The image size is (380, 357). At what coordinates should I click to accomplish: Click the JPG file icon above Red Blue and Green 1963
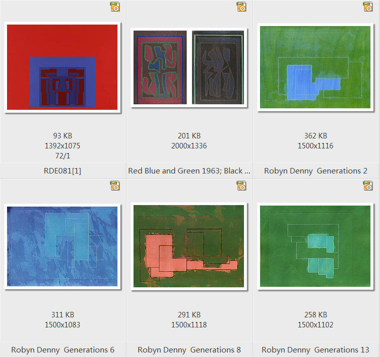click(x=241, y=7)
